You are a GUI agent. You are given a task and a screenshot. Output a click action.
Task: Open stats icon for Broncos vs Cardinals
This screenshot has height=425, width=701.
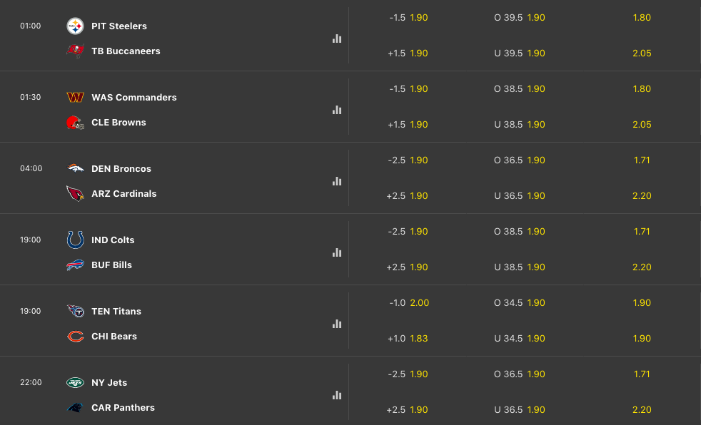click(337, 181)
